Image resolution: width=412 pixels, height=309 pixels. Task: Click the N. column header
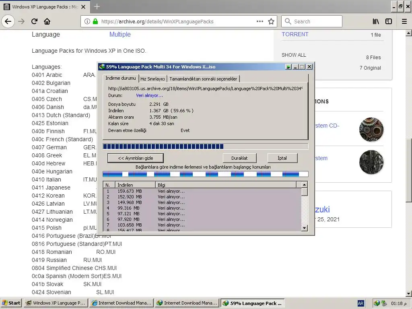(x=110, y=185)
